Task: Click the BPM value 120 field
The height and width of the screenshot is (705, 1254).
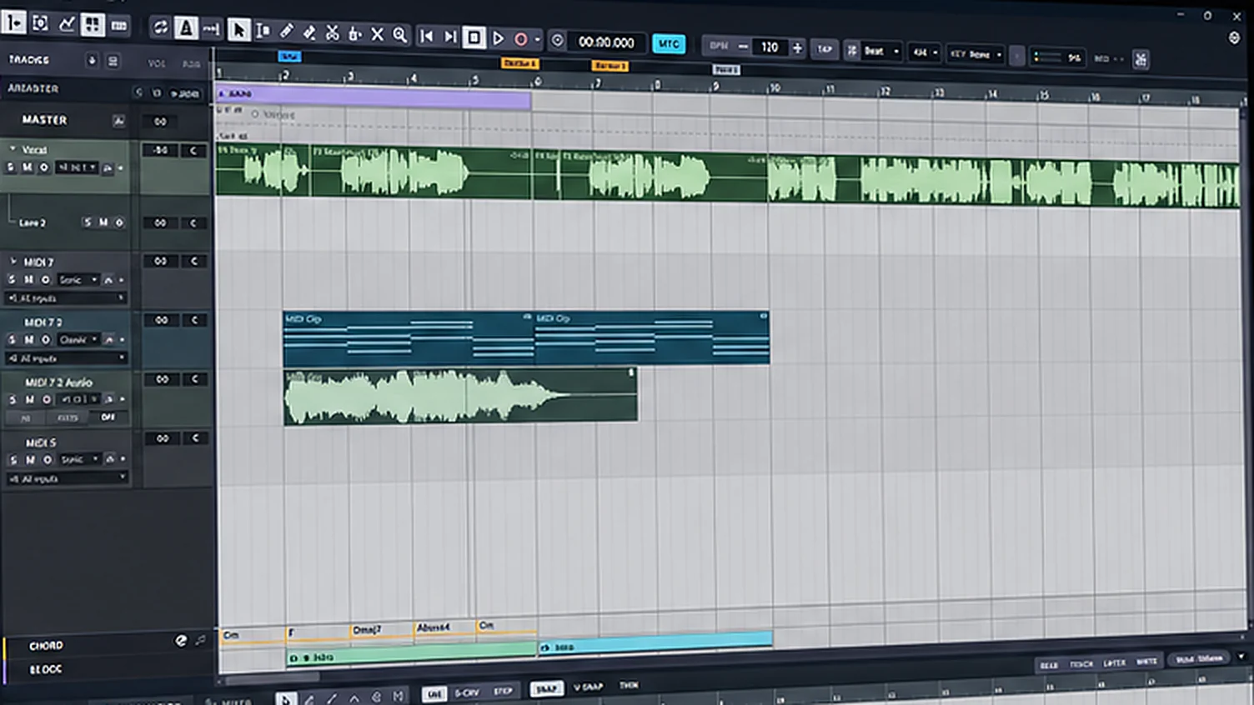Action: click(x=770, y=47)
